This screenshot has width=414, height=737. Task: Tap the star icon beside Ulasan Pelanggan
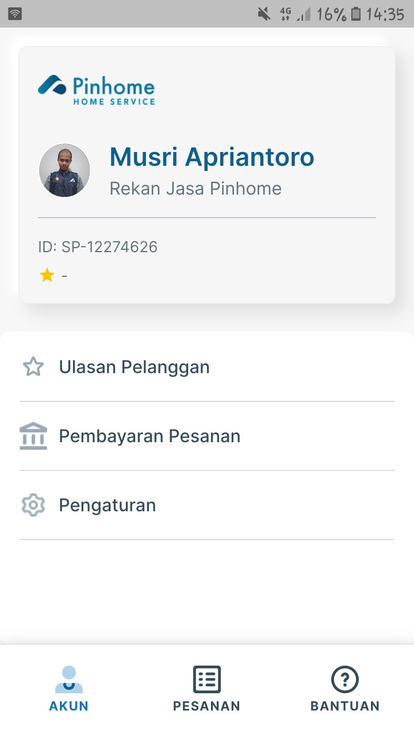coord(33,367)
